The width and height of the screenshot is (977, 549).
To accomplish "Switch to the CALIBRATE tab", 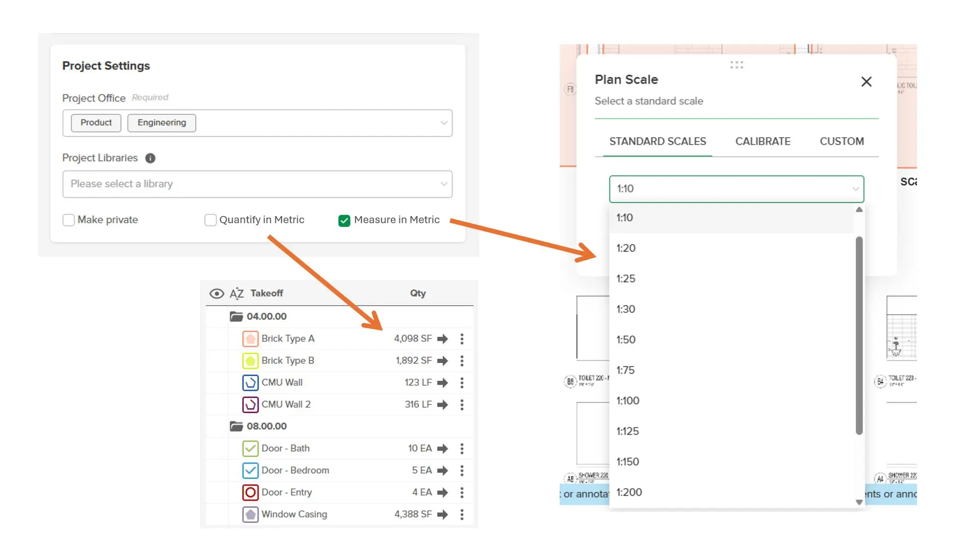I will (x=762, y=141).
